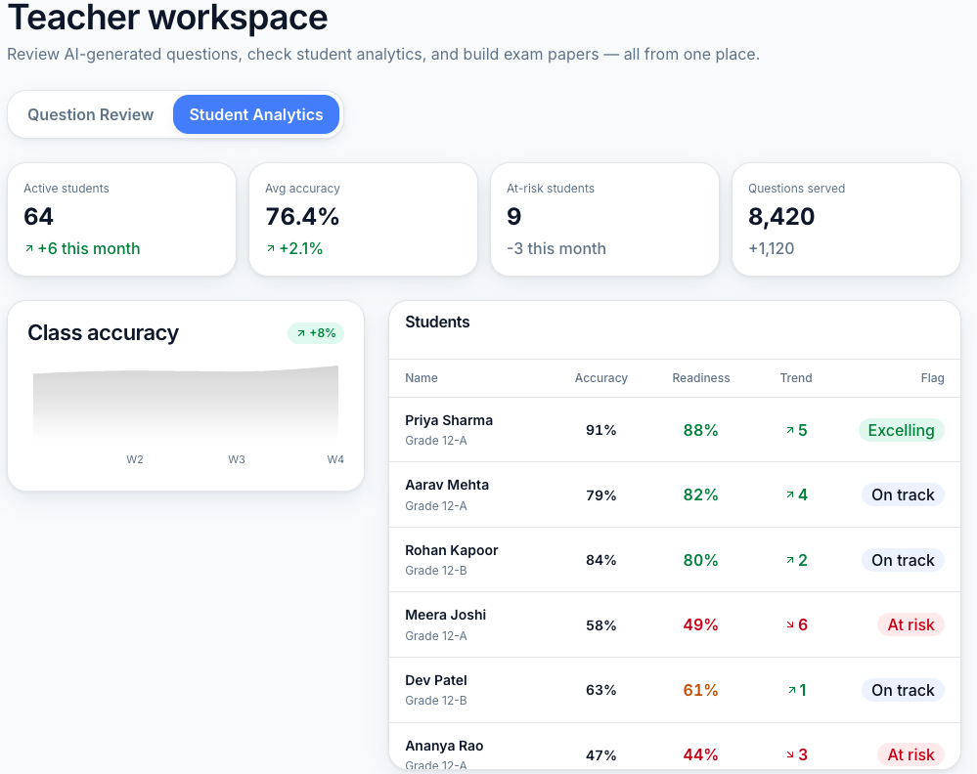This screenshot has width=977, height=774.
Task: Click the 91% accuracy value
Action: pyautogui.click(x=600, y=430)
